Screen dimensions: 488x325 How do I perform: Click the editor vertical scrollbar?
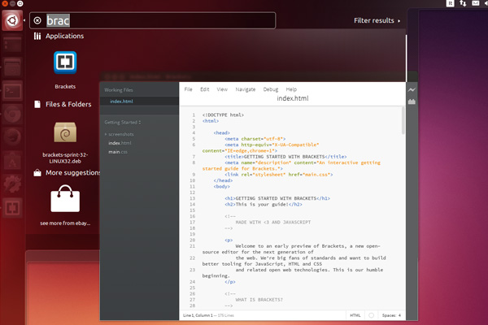tap(403, 121)
